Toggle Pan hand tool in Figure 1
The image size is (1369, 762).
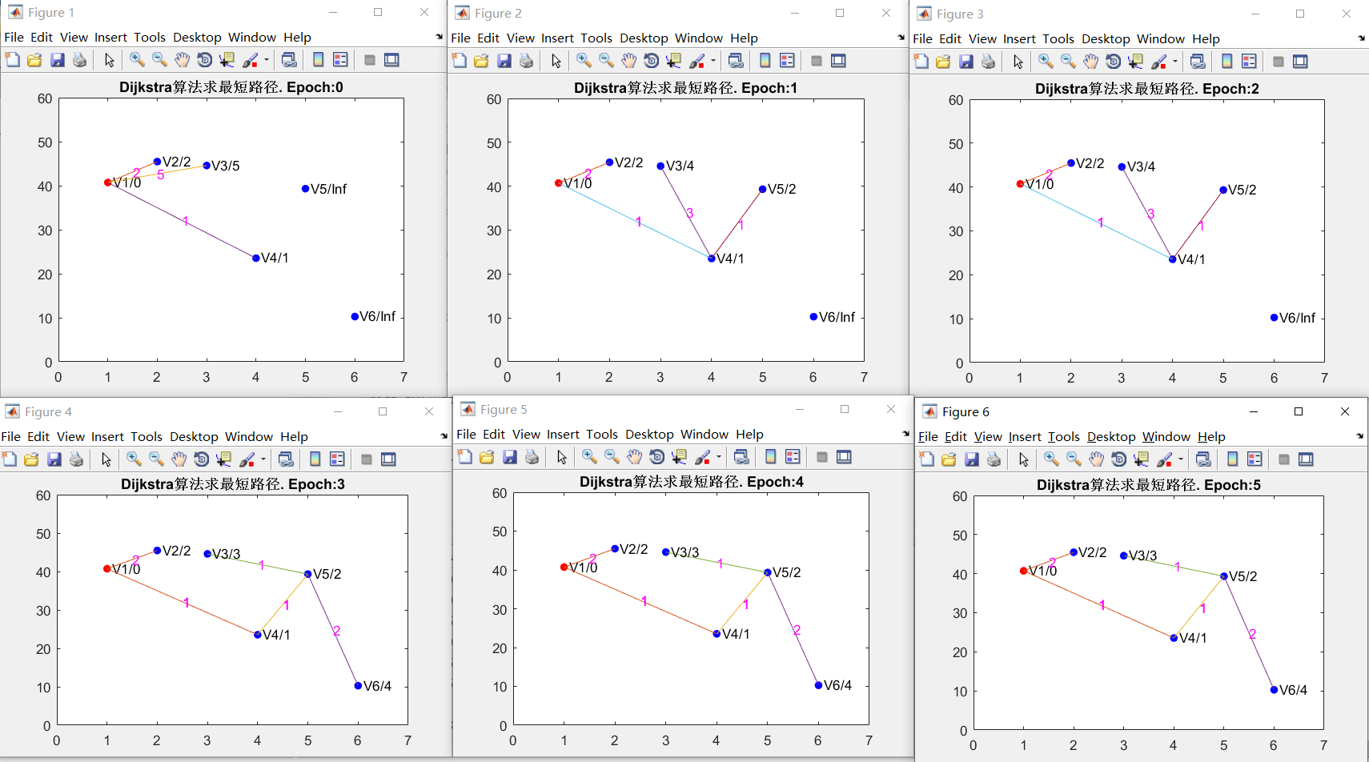182,60
